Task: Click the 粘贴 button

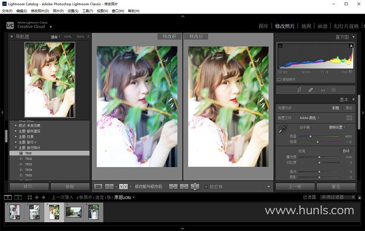Action: 70,187
